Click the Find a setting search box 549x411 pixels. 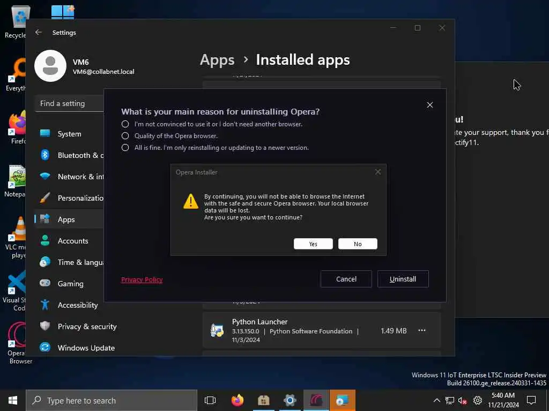click(69, 103)
